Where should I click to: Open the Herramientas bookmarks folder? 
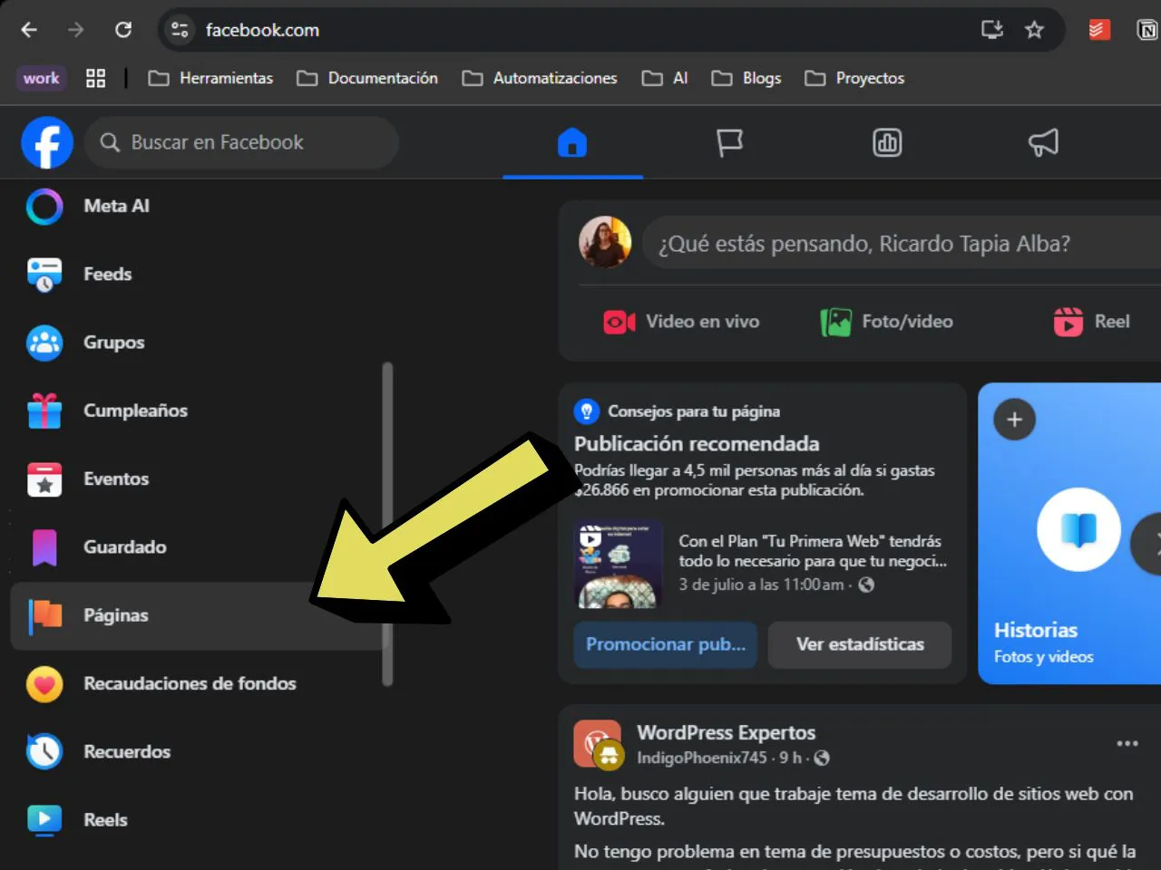coord(210,78)
